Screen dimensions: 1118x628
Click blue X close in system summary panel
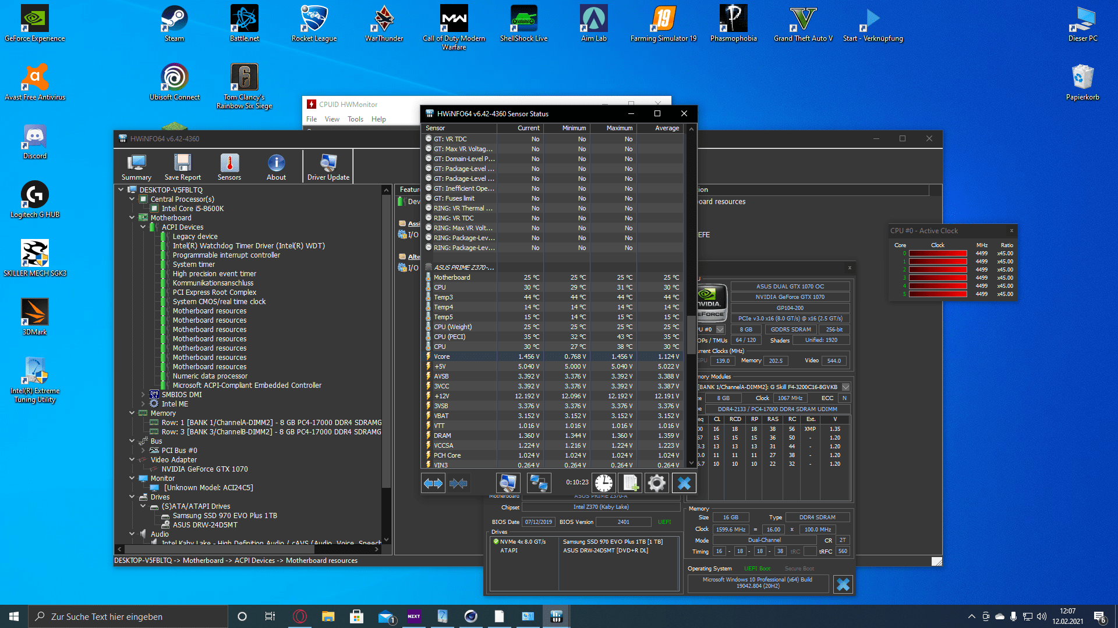843,584
